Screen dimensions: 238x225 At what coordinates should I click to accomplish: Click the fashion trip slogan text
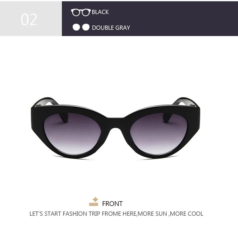(x=116, y=214)
